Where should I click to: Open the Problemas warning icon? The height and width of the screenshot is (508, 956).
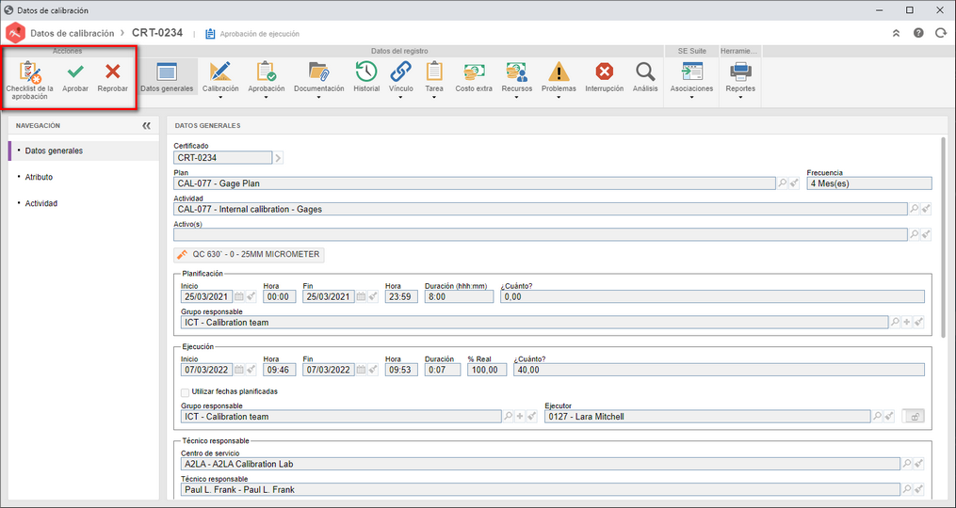(x=559, y=71)
